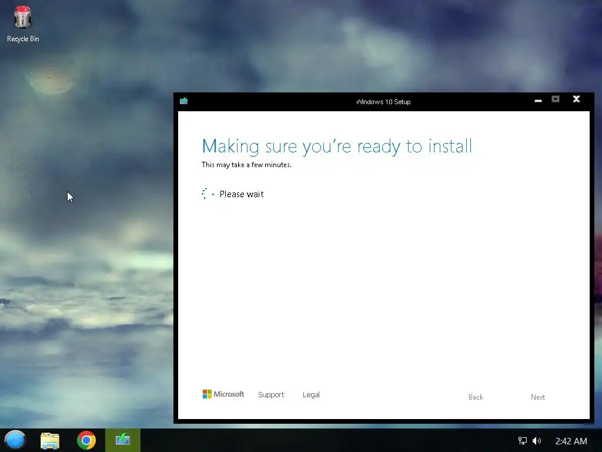Image resolution: width=602 pixels, height=452 pixels.
Task: Click the 'Making sure you're ready to install' heading
Action: click(x=337, y=147)
